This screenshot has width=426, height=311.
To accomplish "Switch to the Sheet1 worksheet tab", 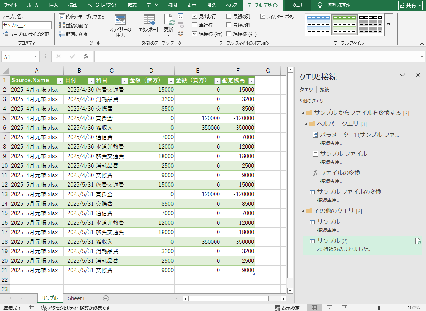I will point(76,298).
